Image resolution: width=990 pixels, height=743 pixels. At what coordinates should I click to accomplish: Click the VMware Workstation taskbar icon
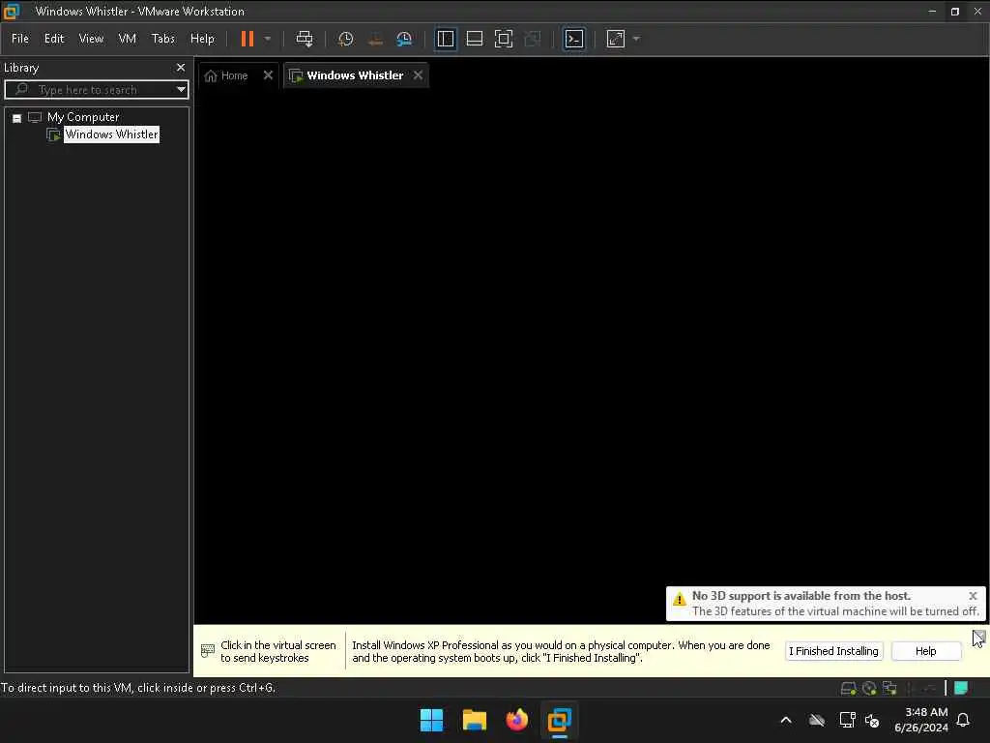(x=560, y=720)
